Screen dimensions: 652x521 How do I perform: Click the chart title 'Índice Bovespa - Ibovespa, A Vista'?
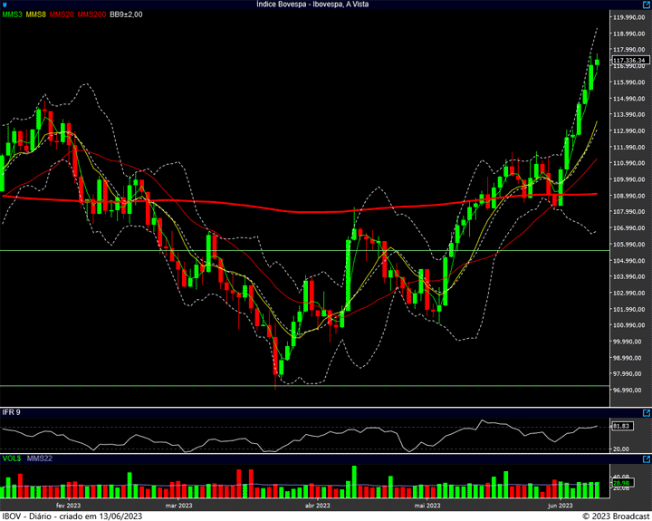[x=326, y=5]
